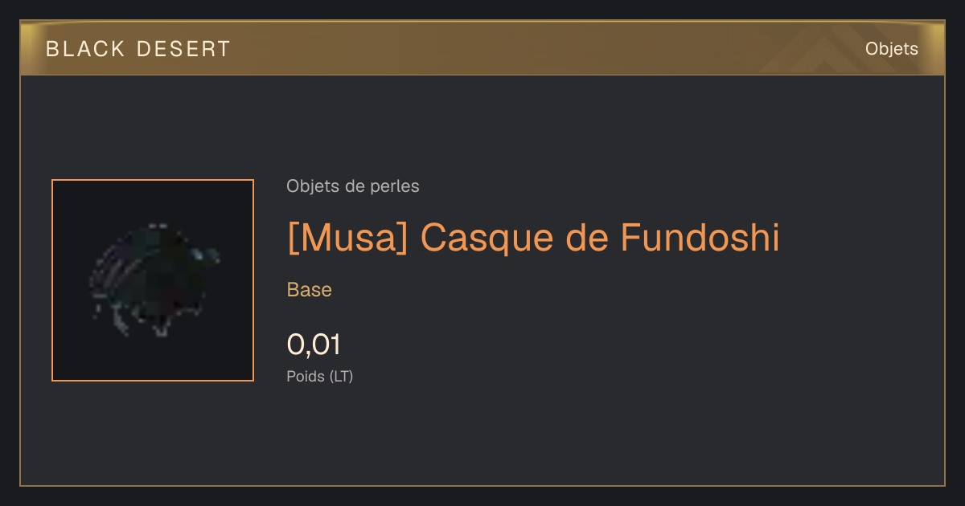The width and height of the screenshot is (965, 506).
Task: Click the "(LT)" unit text
Action: coord(341,376)
